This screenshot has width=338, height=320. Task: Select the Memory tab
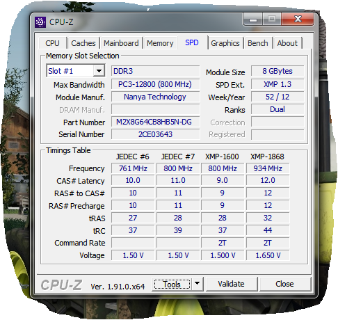160,43
